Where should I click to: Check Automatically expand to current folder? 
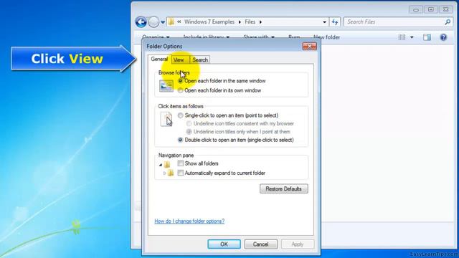click(x=181, y=173)
